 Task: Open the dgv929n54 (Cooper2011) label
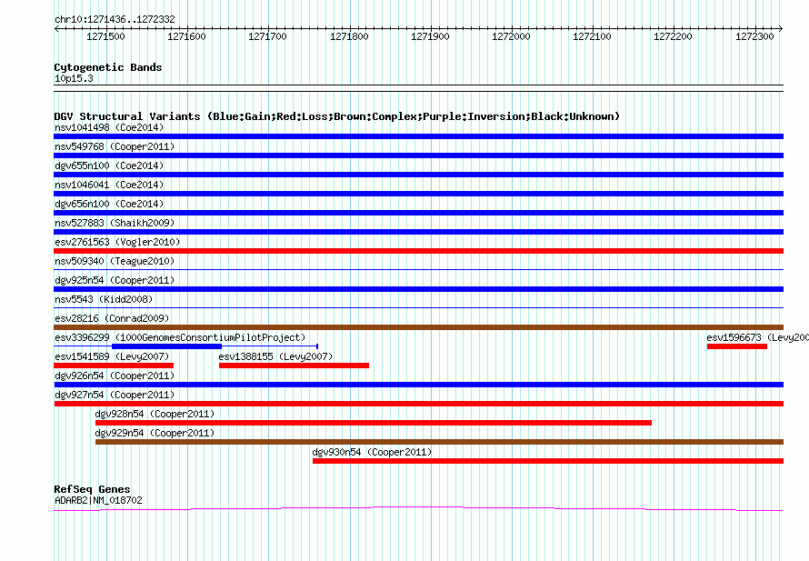(155, 433)
